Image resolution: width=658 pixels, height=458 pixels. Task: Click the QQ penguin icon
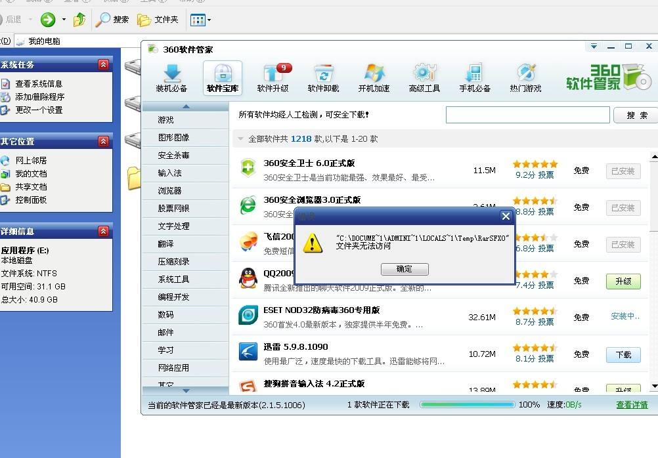click(x=248, y=278)
